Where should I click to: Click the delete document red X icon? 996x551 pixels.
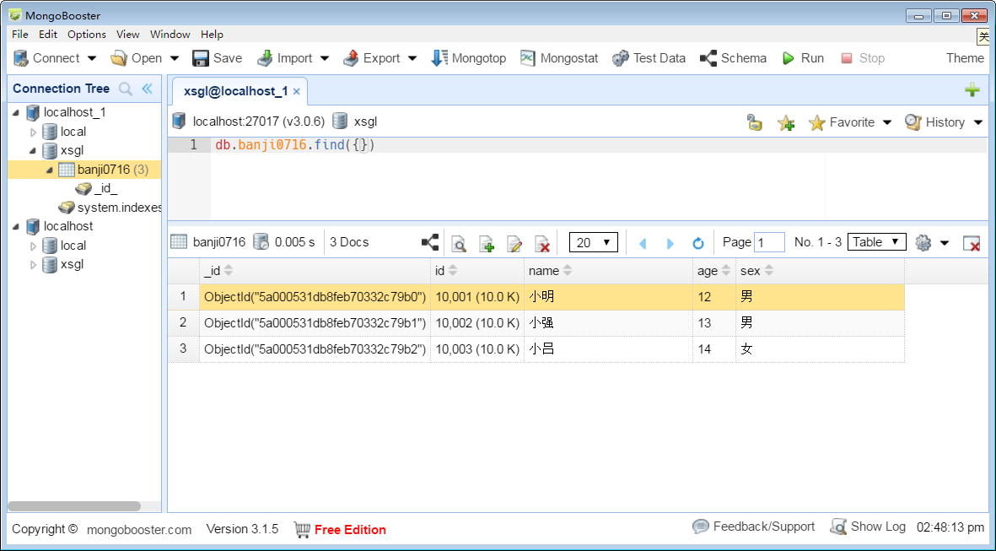pyautogui.click(x=542, y=243)
